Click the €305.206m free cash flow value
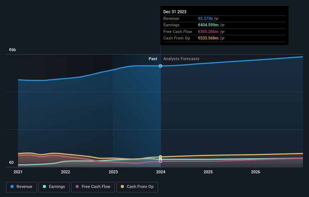The width and height of the screenshot is (309, 197). pos(208,32)
